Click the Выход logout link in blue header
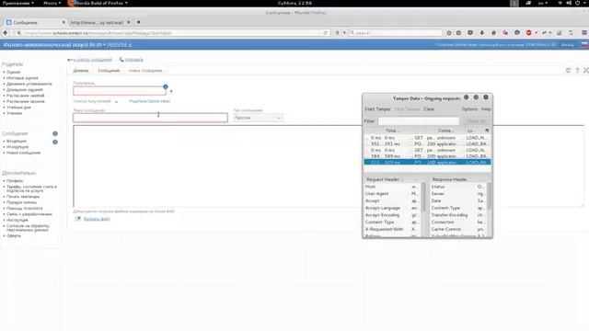Screen dimensions: 589x331 tap(567, 45)
